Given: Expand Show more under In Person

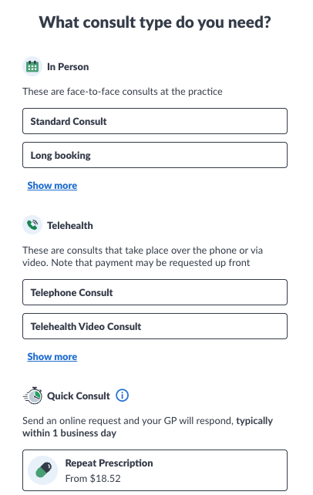Looking at the screenshot, I should pyautogui.click(x=52, y=186).
